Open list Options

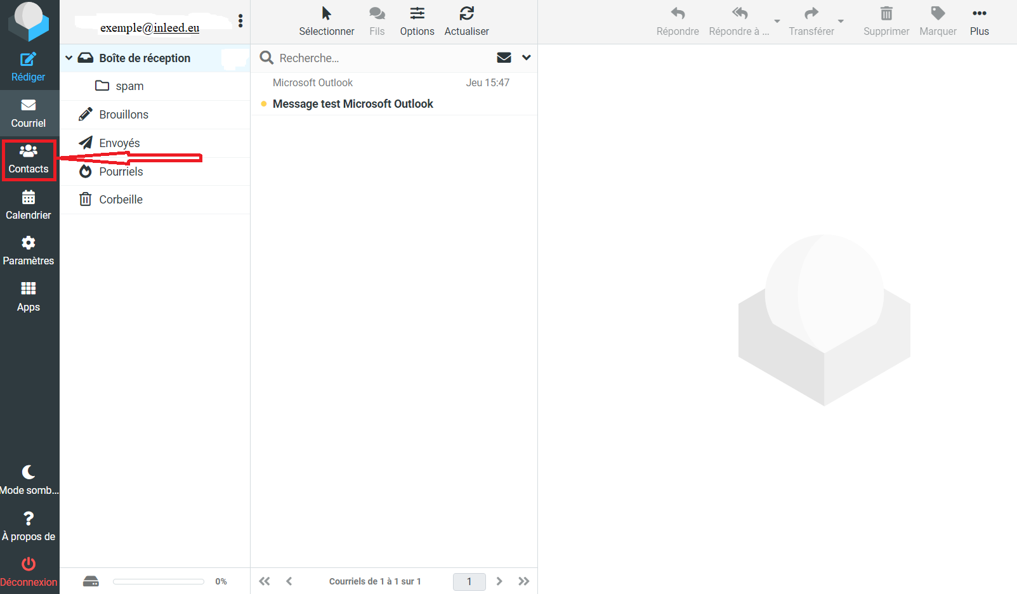417,22
